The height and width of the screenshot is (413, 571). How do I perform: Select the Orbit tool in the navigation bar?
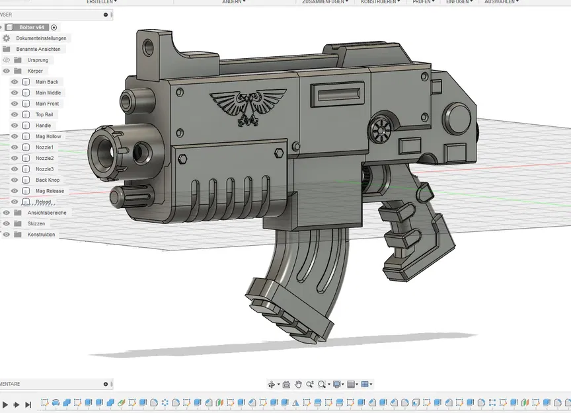click(272, 384)
